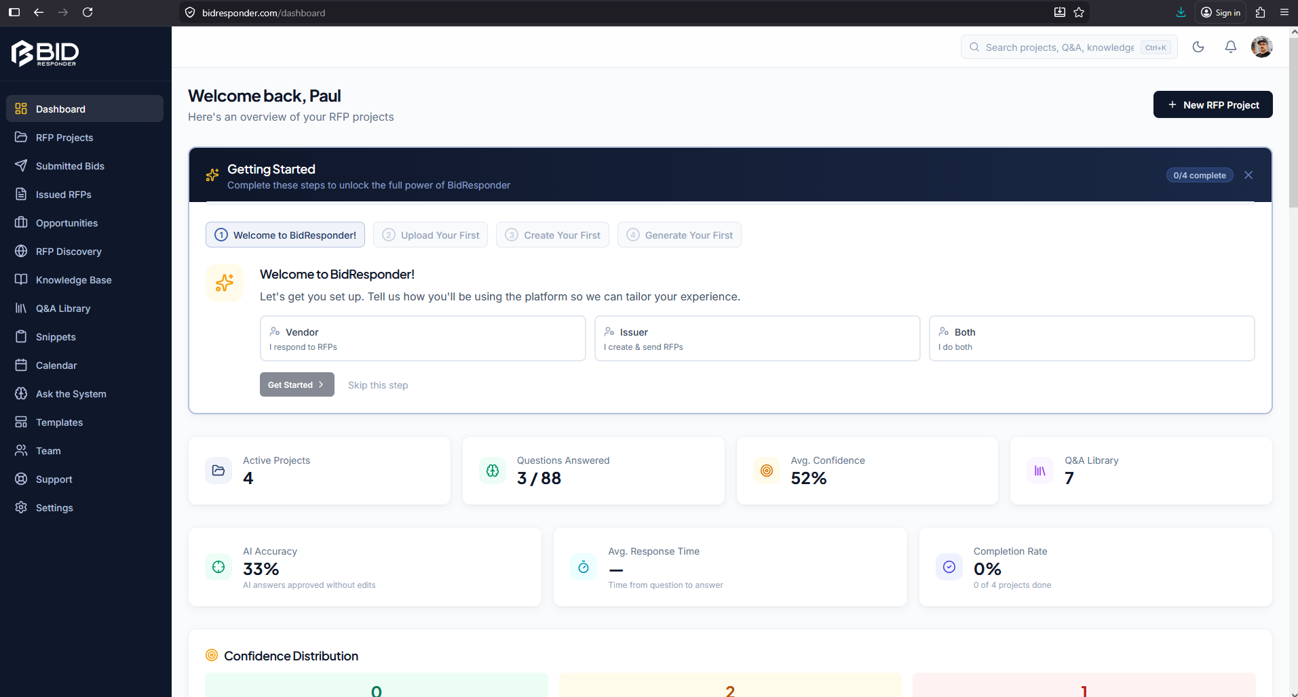The image size is (1298, 697).
Task: Choose the Both role option
Action: [x=1092, y=338]
